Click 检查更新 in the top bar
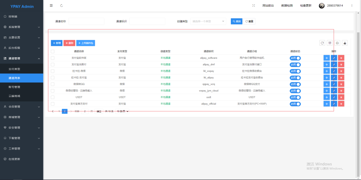361x180 pixels. pos(306,6)
